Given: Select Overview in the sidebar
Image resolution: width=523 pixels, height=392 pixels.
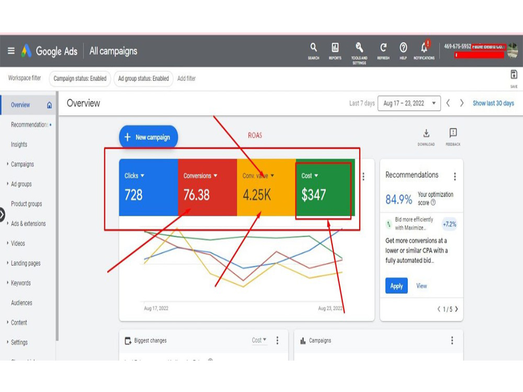Looking at the screenshot, I should [x=28, y=105].
